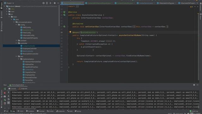Viewport: 202px width, 114px height.
Task: Click the up arrow in console toolbar
Action: [9, 92]
